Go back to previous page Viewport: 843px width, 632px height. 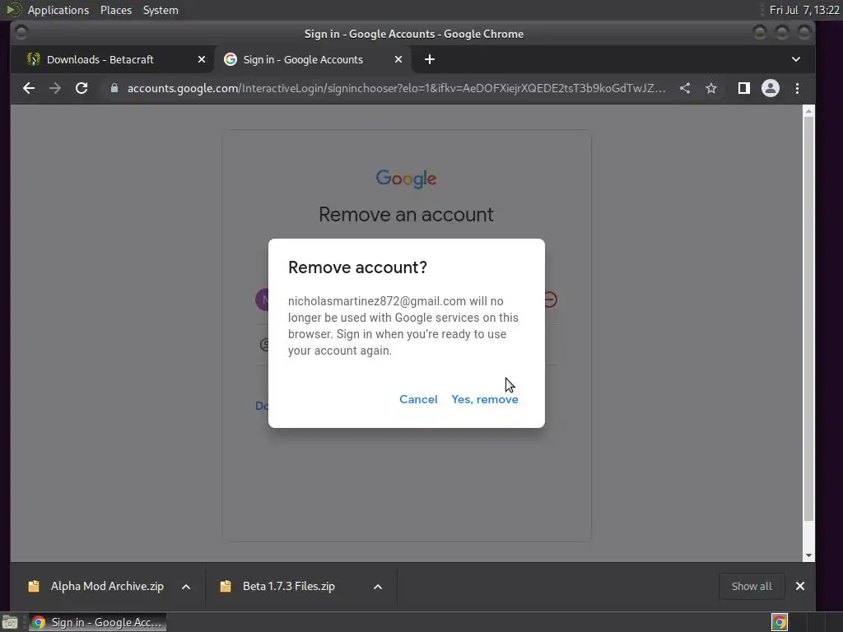coord(29,88)
